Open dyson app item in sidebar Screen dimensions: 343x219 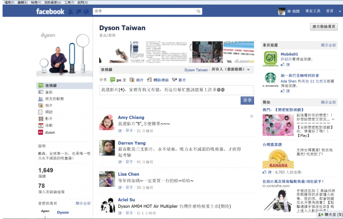click(x=50, y=132)
